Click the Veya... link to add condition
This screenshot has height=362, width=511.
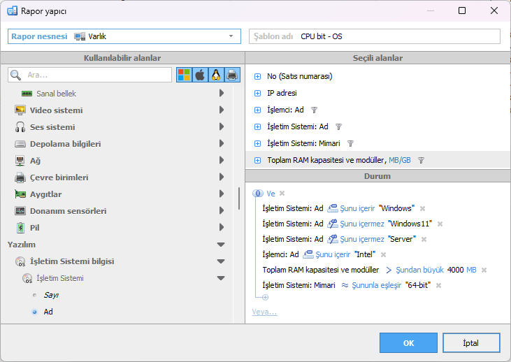point(264,312)
